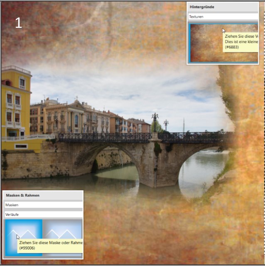Click the Masken & Rahmen panel header
Image resolution: width=265 pixels, height=266 pixels.
point(43,195)
